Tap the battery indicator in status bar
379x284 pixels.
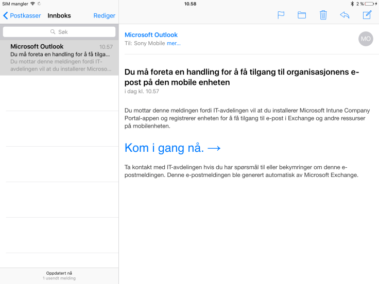(369, 4)
